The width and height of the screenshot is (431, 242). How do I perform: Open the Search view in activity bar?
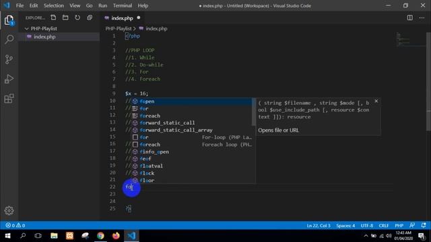(9, 39)
